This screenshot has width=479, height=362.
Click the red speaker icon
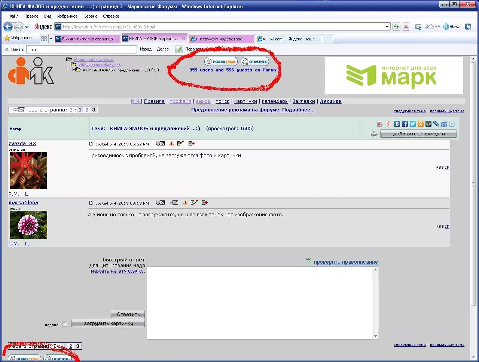click(380, 124)
